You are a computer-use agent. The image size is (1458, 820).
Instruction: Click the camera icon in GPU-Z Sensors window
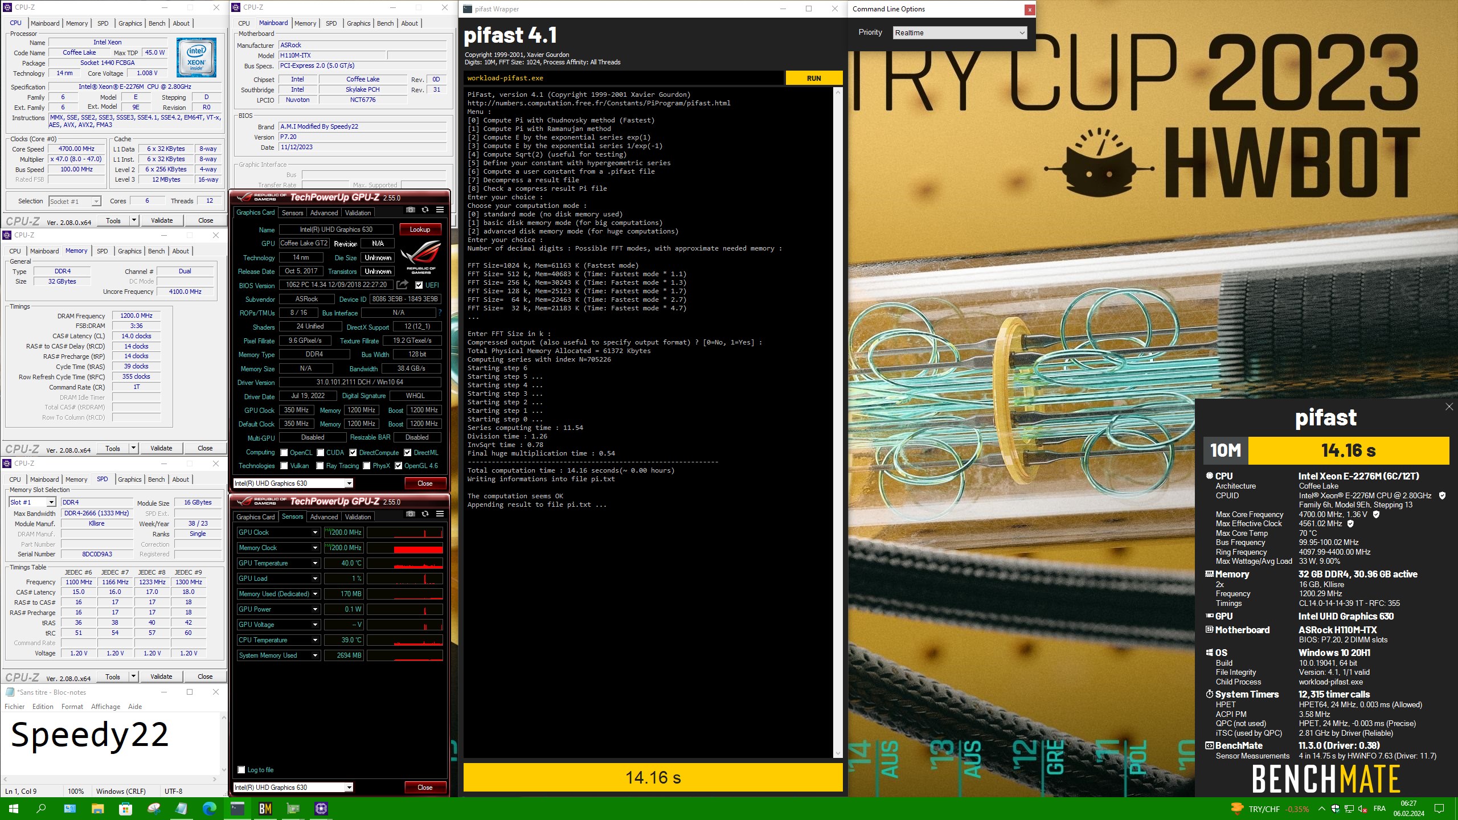[410, 514]
